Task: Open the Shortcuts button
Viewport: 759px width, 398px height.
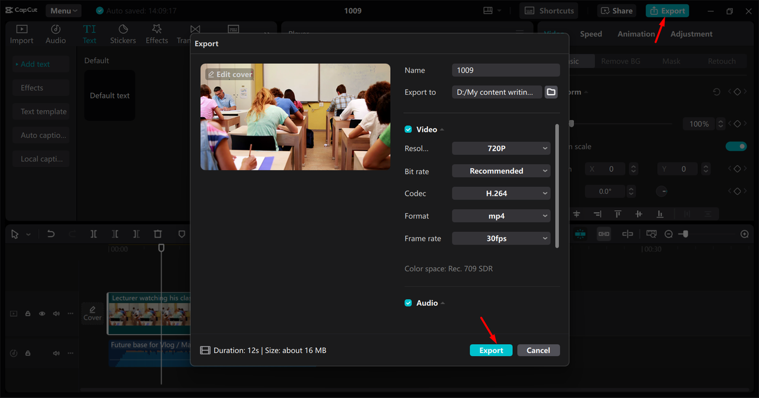Action: pos(549,11)
